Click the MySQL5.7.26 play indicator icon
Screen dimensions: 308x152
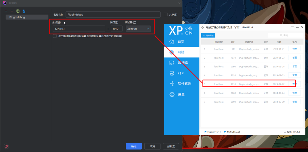pyautogui.click(x=225, y=132)
